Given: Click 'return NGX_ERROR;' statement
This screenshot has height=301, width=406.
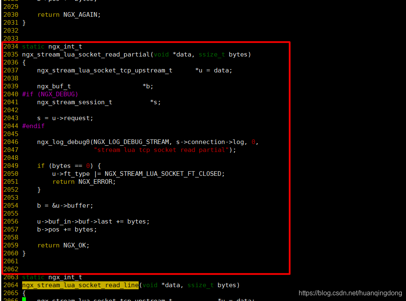Looking at the screenshot, I should [x=84, y=182].
